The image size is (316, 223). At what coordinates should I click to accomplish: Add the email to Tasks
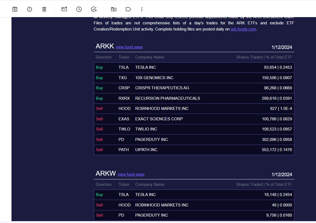click(94, 9)
